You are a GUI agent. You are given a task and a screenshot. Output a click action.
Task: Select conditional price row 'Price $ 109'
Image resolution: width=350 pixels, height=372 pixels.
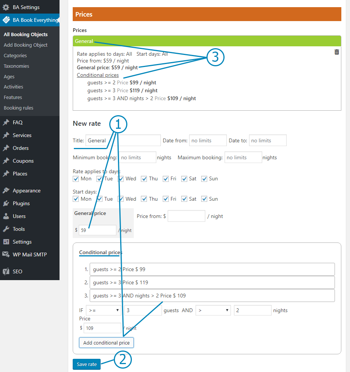(x=212, y=296)
